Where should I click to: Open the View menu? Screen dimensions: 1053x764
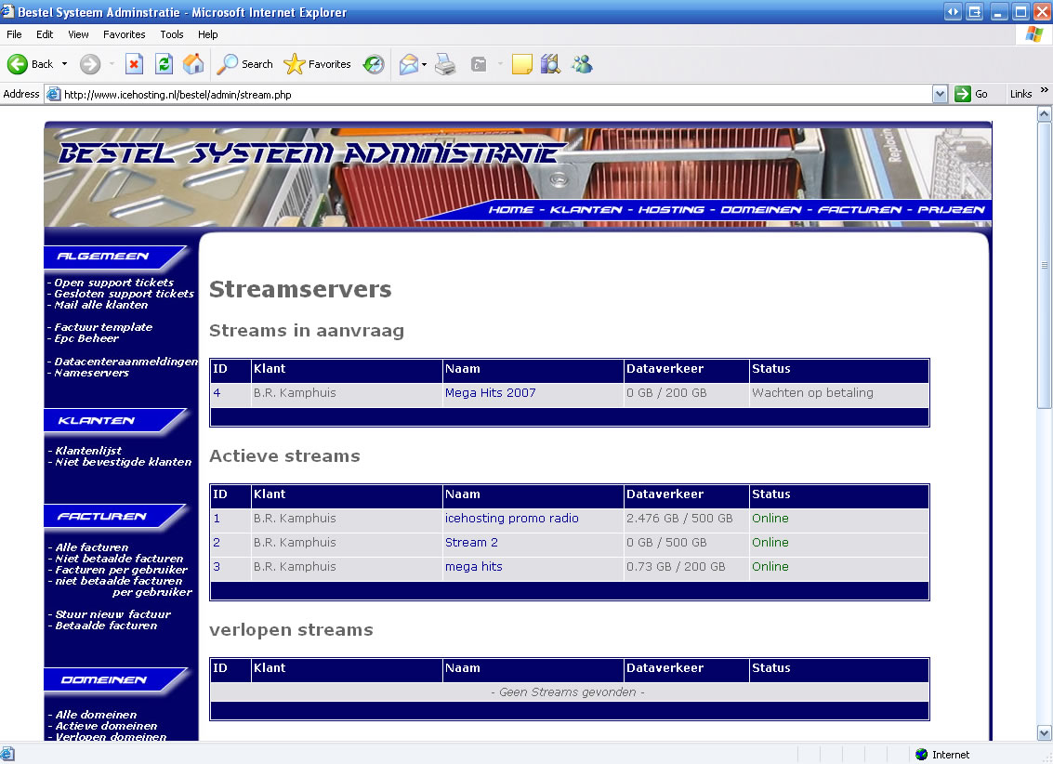pyautogui.click(x=78, y=34)
